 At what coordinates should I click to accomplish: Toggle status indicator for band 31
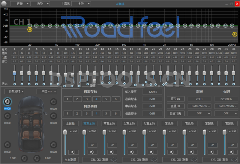234,84
